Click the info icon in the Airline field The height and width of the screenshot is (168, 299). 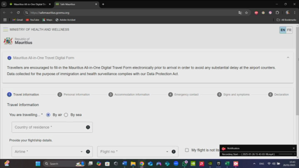coord(88,152)
